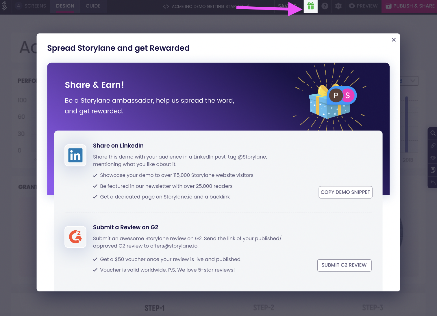
Task: Click the LinkedIn logo icon
Action: pyautogui.click(x=75, y=155)
